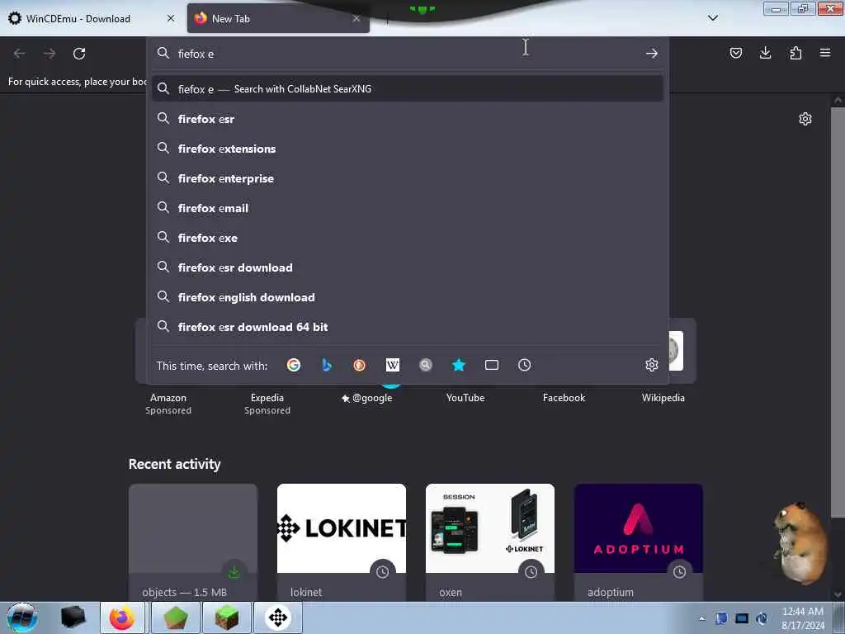
Task: Choose the 'firefox extensions' suggestion
Action: [x=408, y=149]
